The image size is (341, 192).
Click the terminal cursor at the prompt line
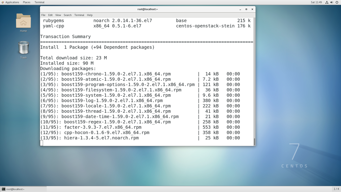[x=42, y=143]
